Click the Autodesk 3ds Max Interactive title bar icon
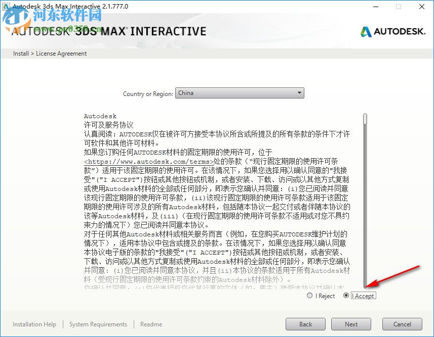 [x=6, y=6]
